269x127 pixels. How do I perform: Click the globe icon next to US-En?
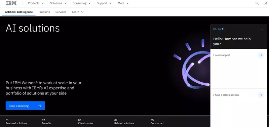223,29
